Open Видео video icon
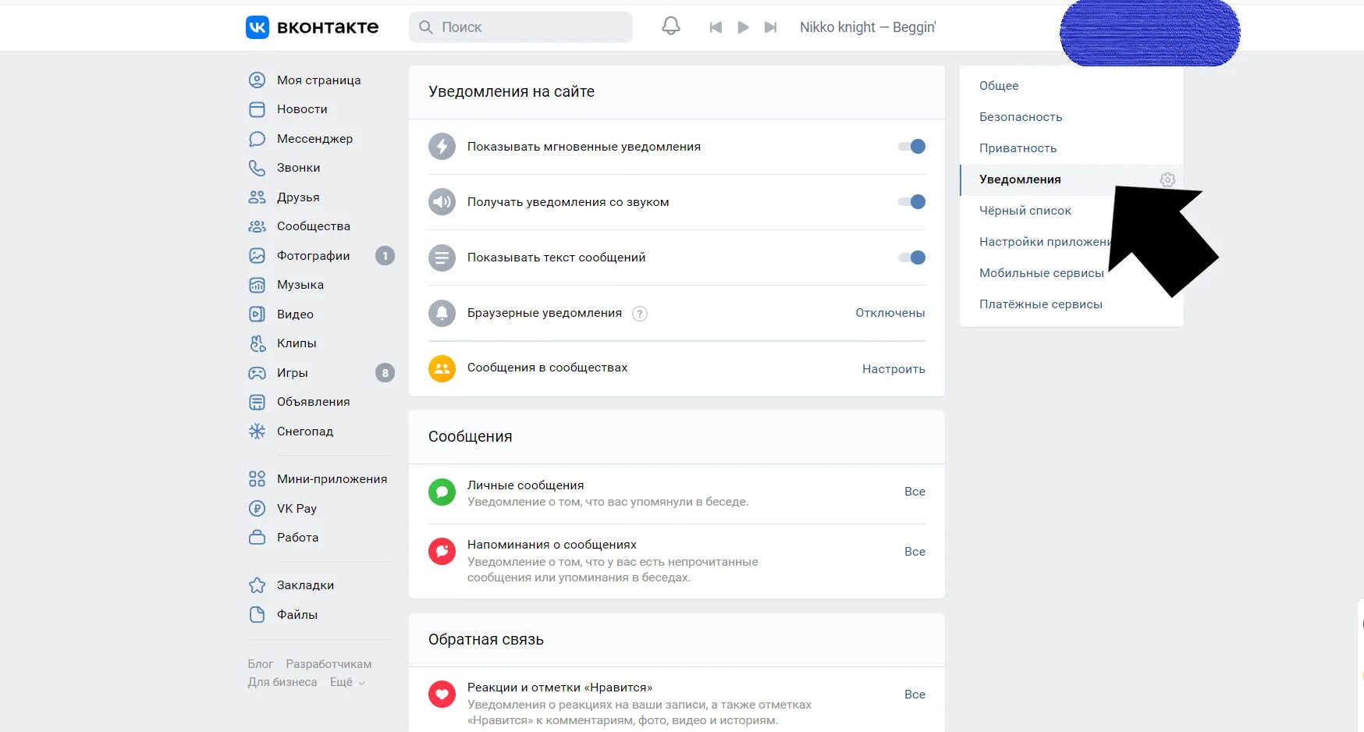The image size is (1364, 732). coord(257,314)
